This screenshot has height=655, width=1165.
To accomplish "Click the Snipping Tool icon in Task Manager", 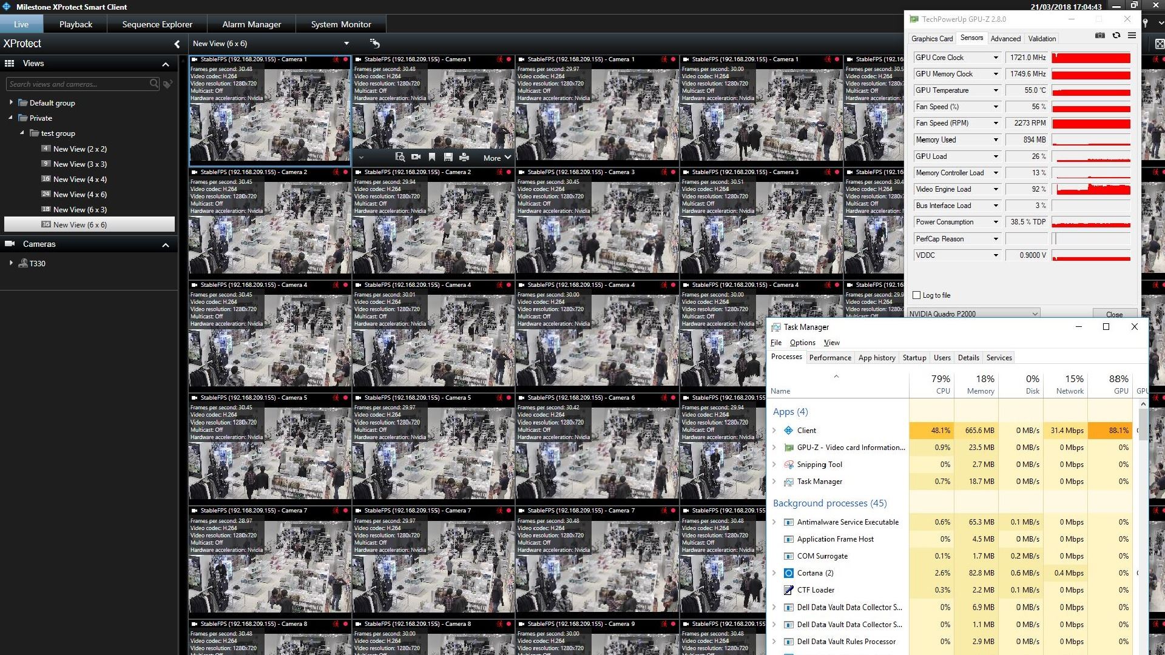I will [x=788, y=465].
